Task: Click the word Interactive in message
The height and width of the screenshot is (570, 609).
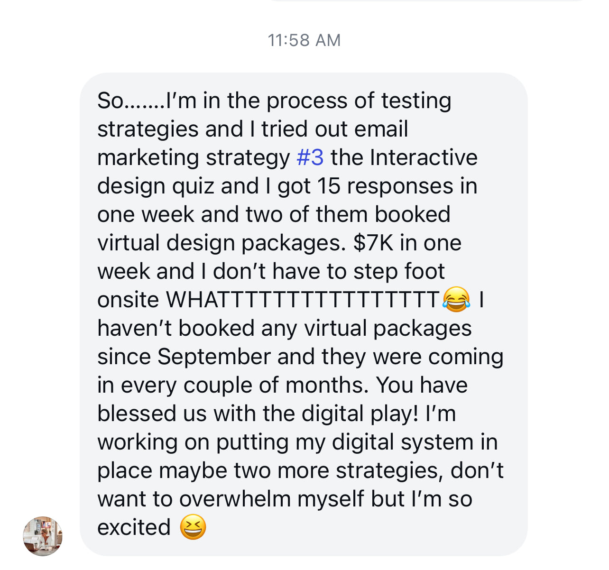Action: pos(424,157)
